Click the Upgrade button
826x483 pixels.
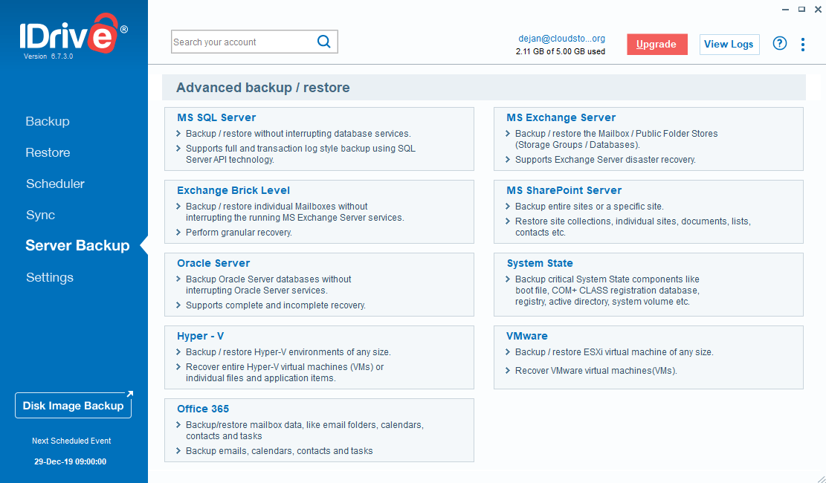(656, 44)
